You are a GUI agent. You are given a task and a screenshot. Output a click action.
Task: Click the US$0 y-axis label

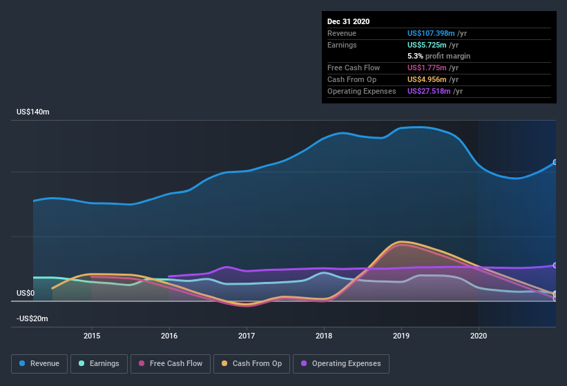pyautogui.click(x=26, y=293)
